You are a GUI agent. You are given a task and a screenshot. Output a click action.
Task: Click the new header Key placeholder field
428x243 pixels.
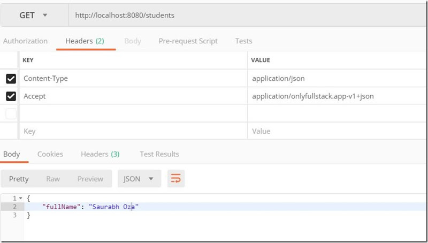pyautogui.click(x=133, y=131)
